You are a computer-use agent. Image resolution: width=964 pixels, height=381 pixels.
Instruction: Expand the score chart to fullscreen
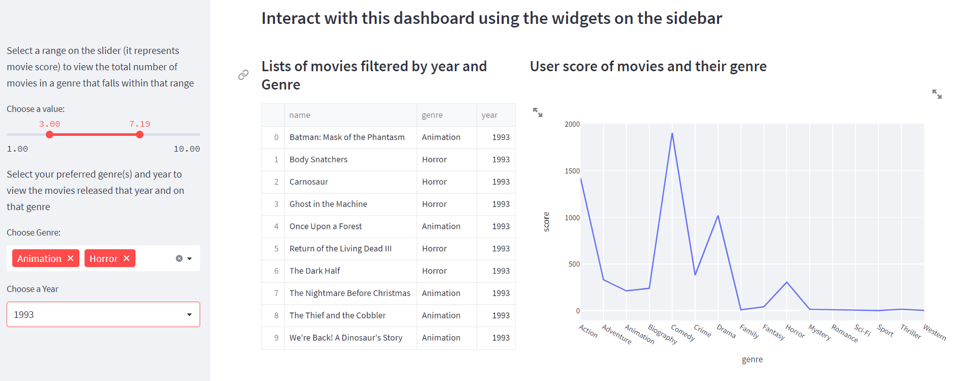pos(937,94)
